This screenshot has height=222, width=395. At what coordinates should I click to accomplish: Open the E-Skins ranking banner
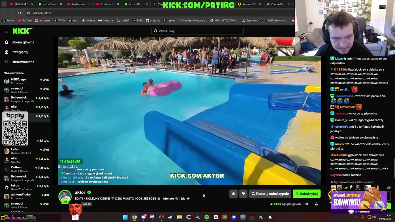click(359, 202)
